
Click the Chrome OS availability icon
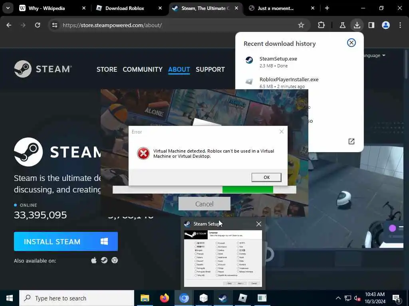click(115, 260)
